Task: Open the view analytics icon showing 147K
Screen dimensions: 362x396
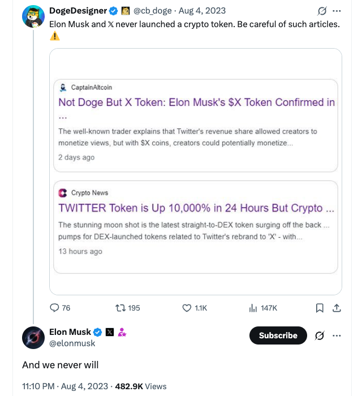Action: pyautogui.click(x=253, y=308)
